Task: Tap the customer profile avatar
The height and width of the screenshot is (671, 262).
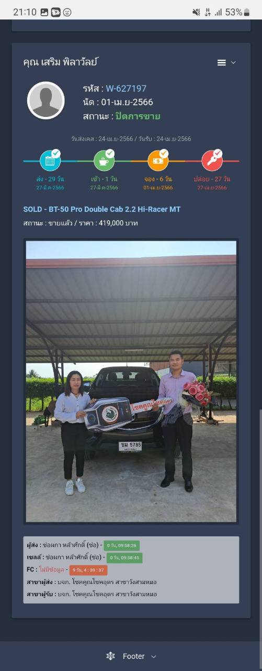Action: (x=45, y=100)
